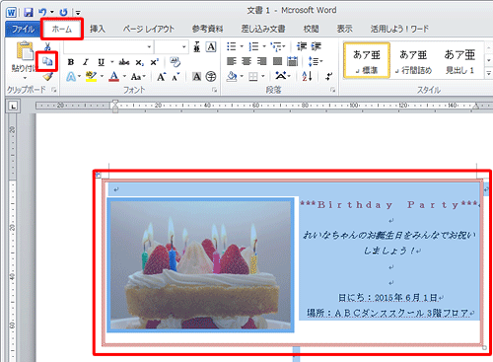The width and height of the screenshot is (493, 362).
Task: Open the font color dropdown arrow
Action: coord(124,77)
